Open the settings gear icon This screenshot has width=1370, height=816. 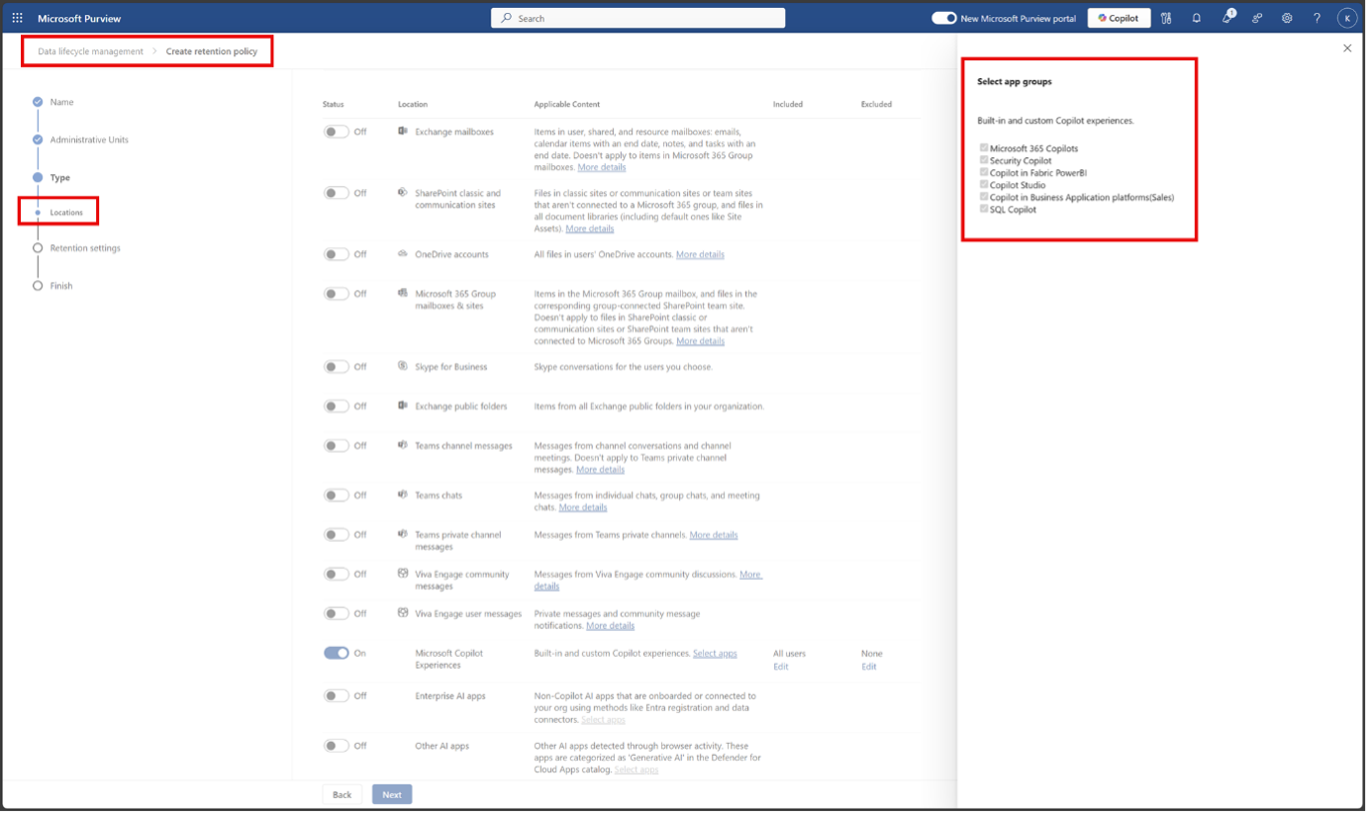(x=1287, y=18)
